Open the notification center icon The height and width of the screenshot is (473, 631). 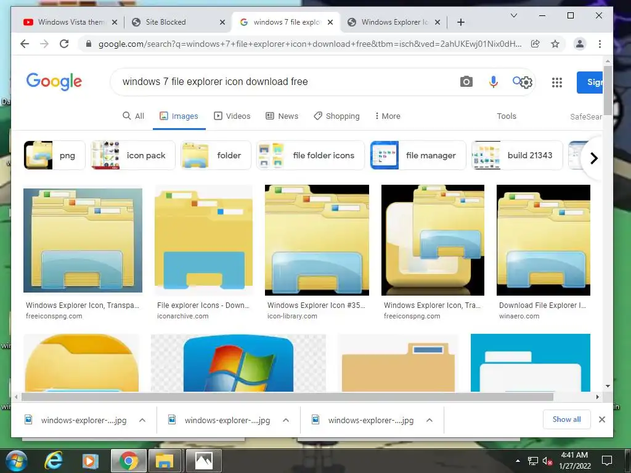607,461
